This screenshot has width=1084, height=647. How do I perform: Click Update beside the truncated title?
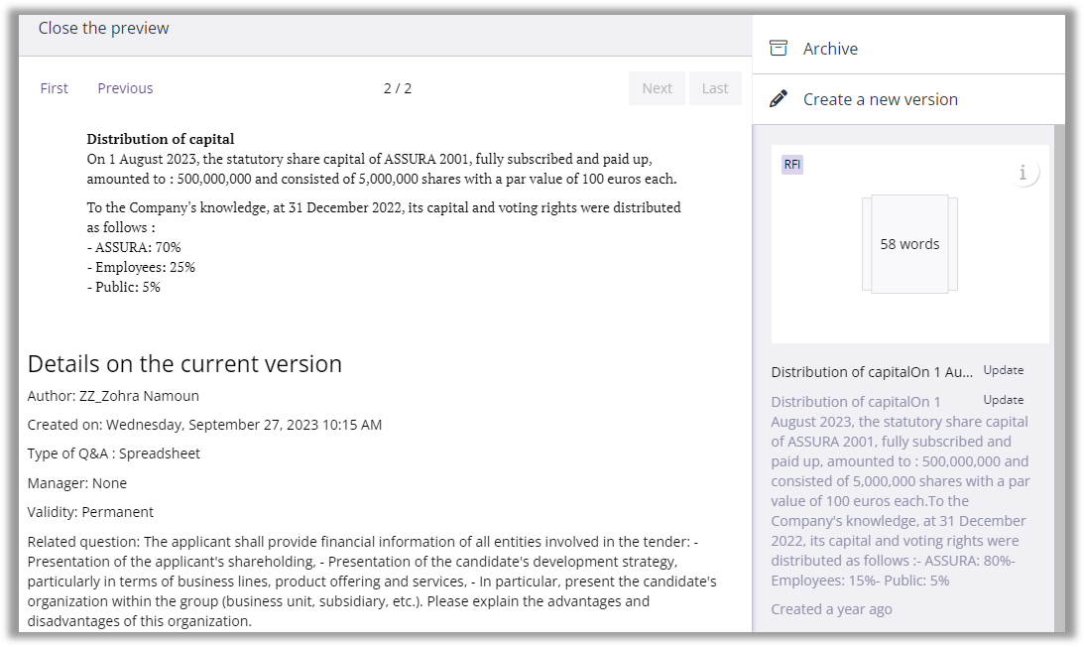click(1003, 370)
